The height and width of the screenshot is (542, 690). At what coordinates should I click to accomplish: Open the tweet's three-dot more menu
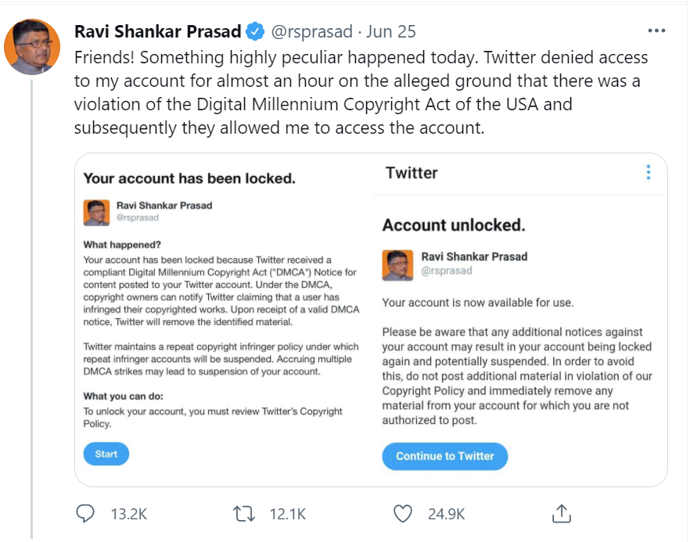click(656, 31)
